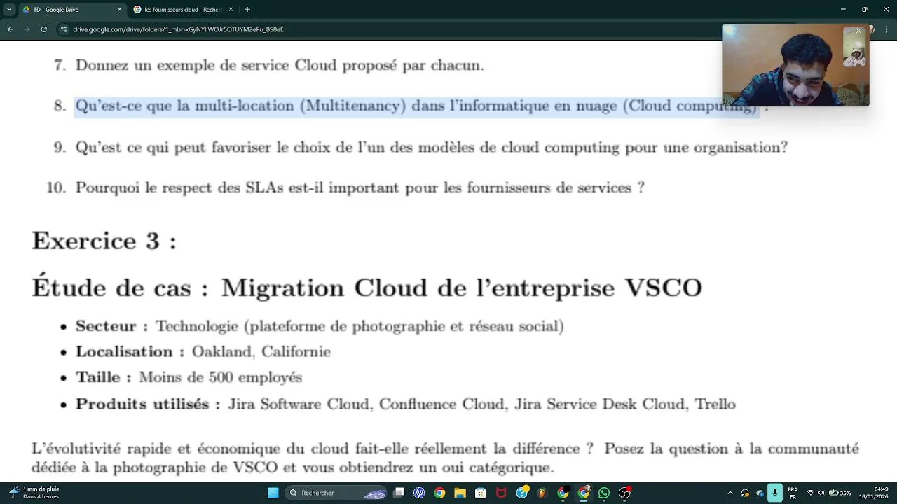Click the Secteur bullet line
The image size is (897, 504).
point(320,326)
